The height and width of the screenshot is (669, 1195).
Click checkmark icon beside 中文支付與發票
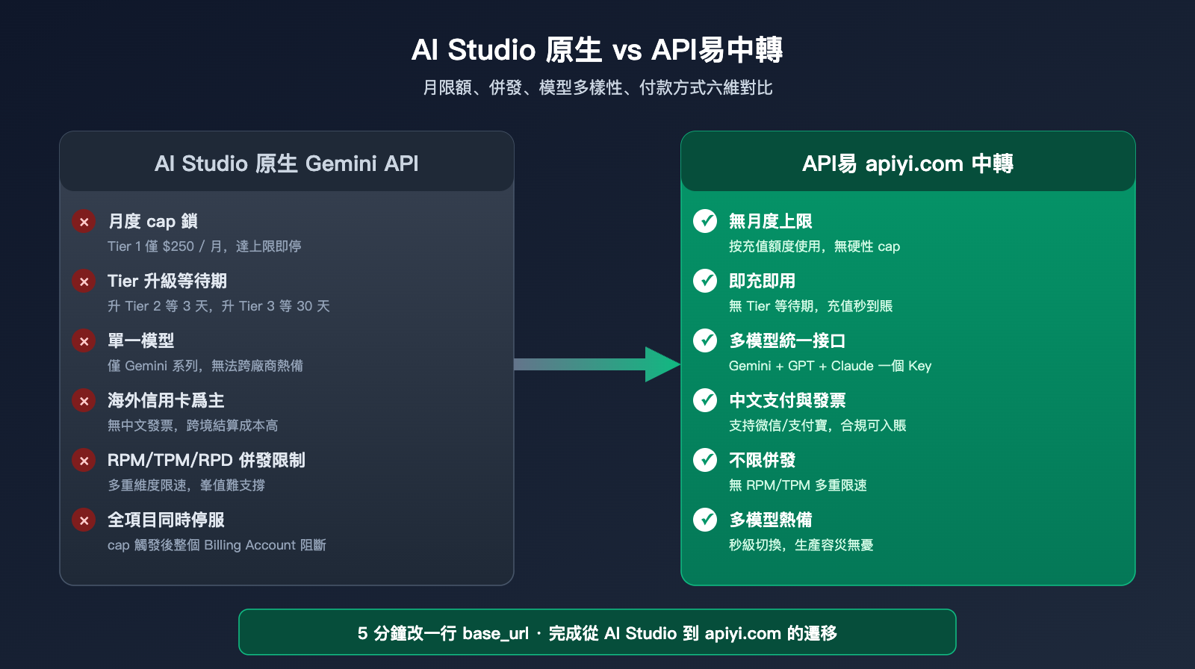point(705,400)
